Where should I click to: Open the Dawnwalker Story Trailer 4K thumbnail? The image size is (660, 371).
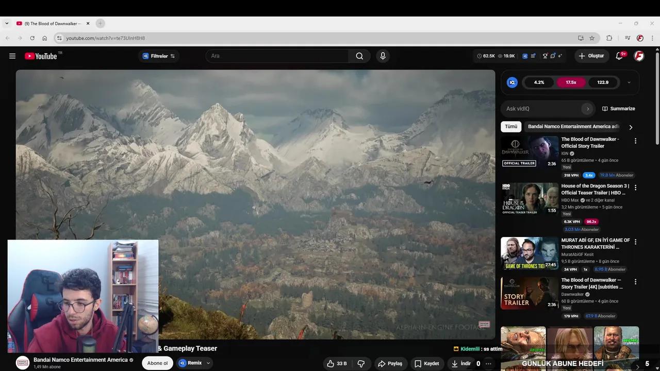530,293
